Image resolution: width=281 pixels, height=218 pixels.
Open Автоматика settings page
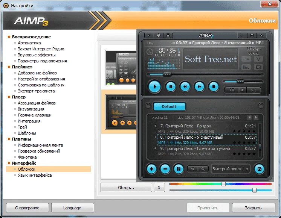pos(29,43)
